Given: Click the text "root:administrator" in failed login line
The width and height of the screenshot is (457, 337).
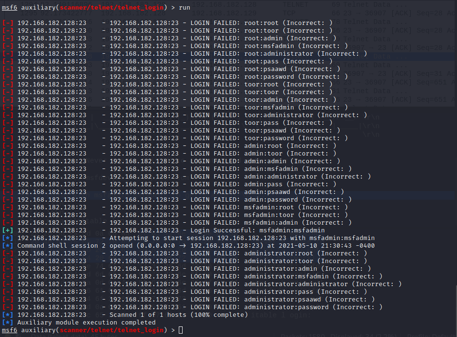Looking at the screenshot, I should coord(279,54).
